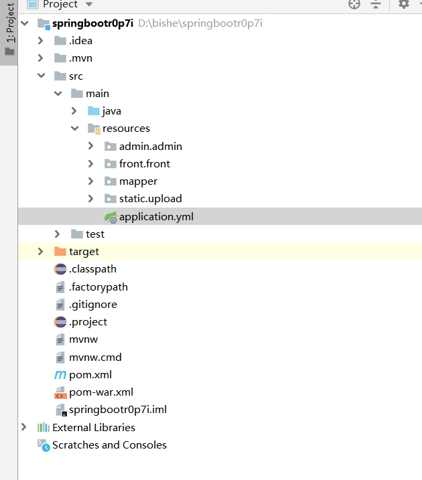The height and width of the screenshot is (480, 422).
Task: Click the pom-war.xml file icon
Action: point(60,392)
